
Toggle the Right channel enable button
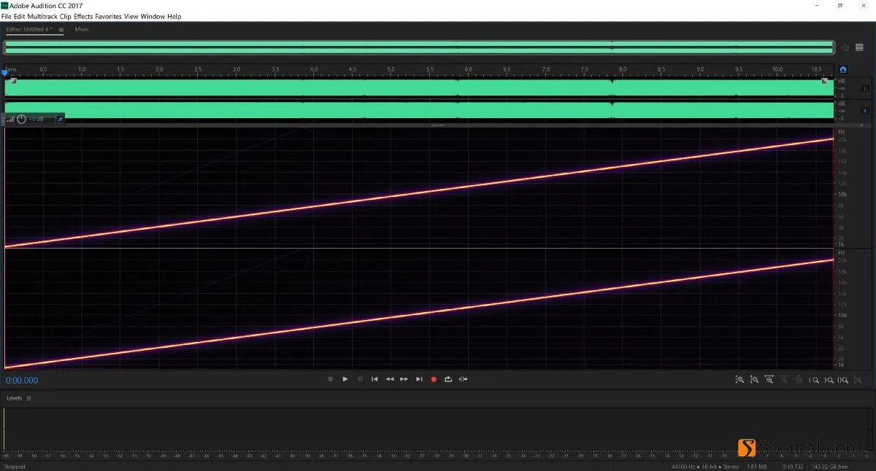pyautogui.click(x=865, y=111)
